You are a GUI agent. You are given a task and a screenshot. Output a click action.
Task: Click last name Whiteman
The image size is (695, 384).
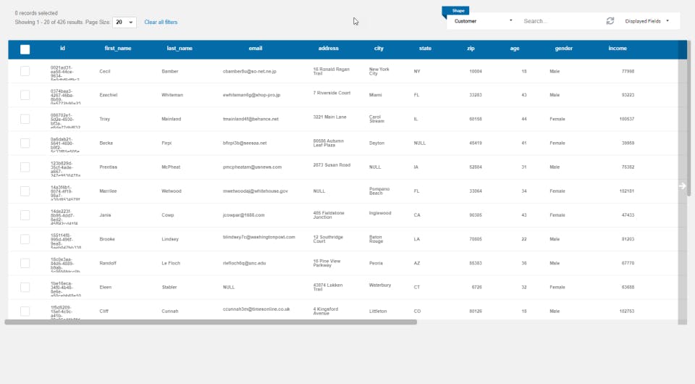(x=172, y=95)
